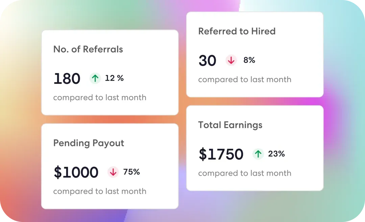This screenshot has height=222, width=365.
Task: Open the No. of Referrals card title
Action: [88, 49]
